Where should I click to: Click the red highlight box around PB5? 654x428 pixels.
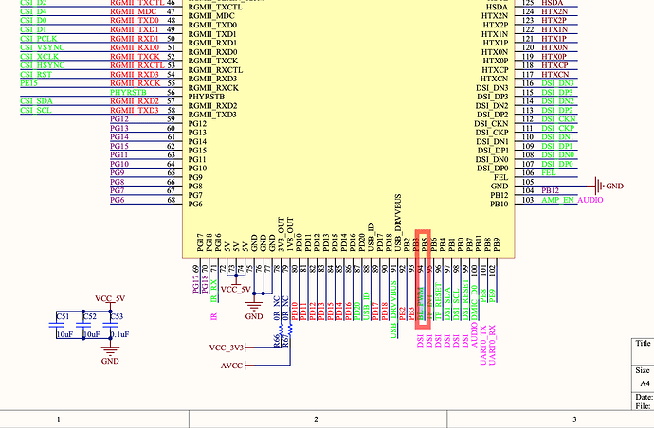tap(423, 278)
